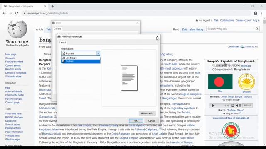Close the Printing Preferences dialog

pyautogui.click(x=157, y=37)
